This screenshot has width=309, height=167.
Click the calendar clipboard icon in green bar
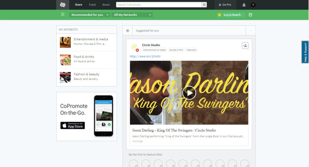(250, 15)
